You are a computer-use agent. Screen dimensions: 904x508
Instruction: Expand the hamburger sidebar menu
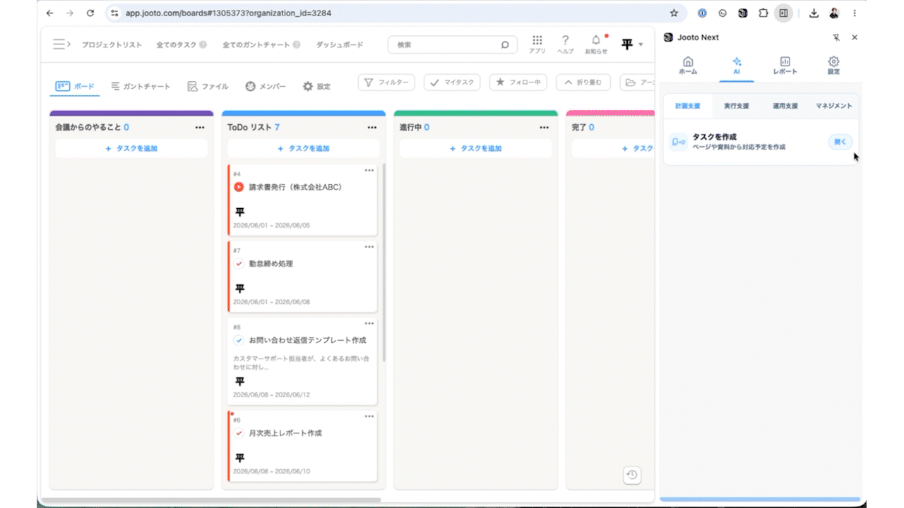click(61, 44)
